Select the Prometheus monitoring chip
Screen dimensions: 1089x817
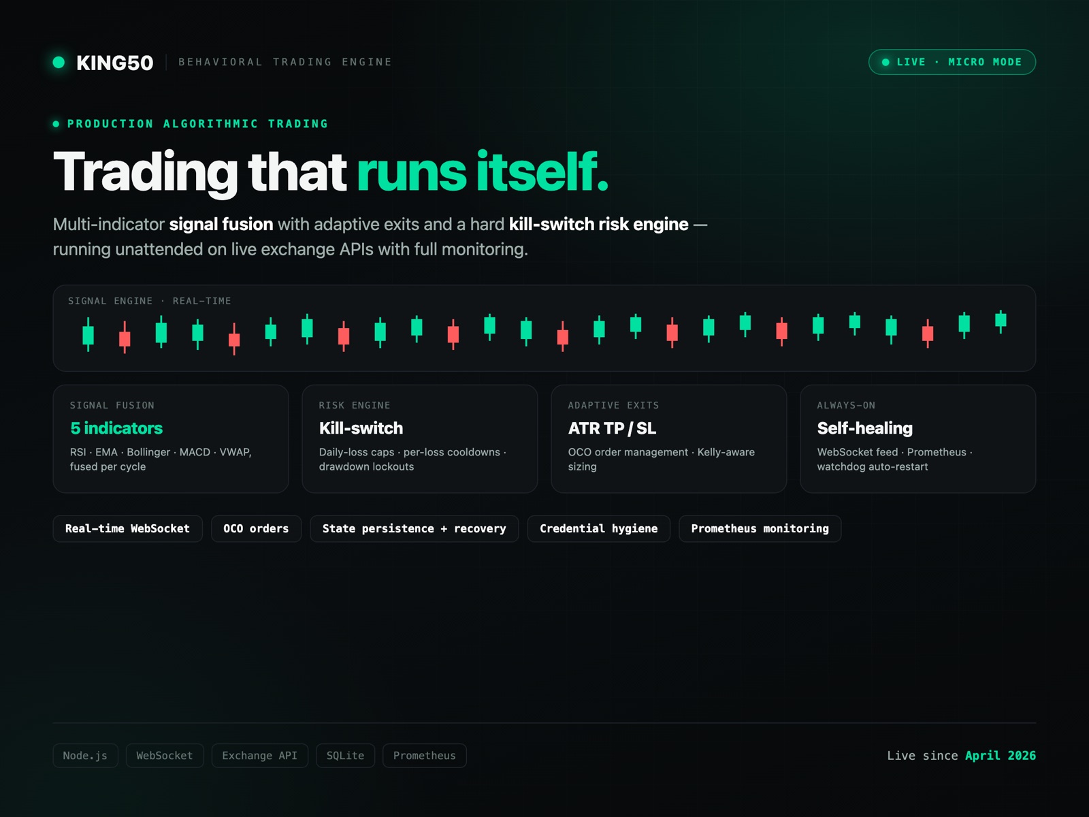(760, 529)
